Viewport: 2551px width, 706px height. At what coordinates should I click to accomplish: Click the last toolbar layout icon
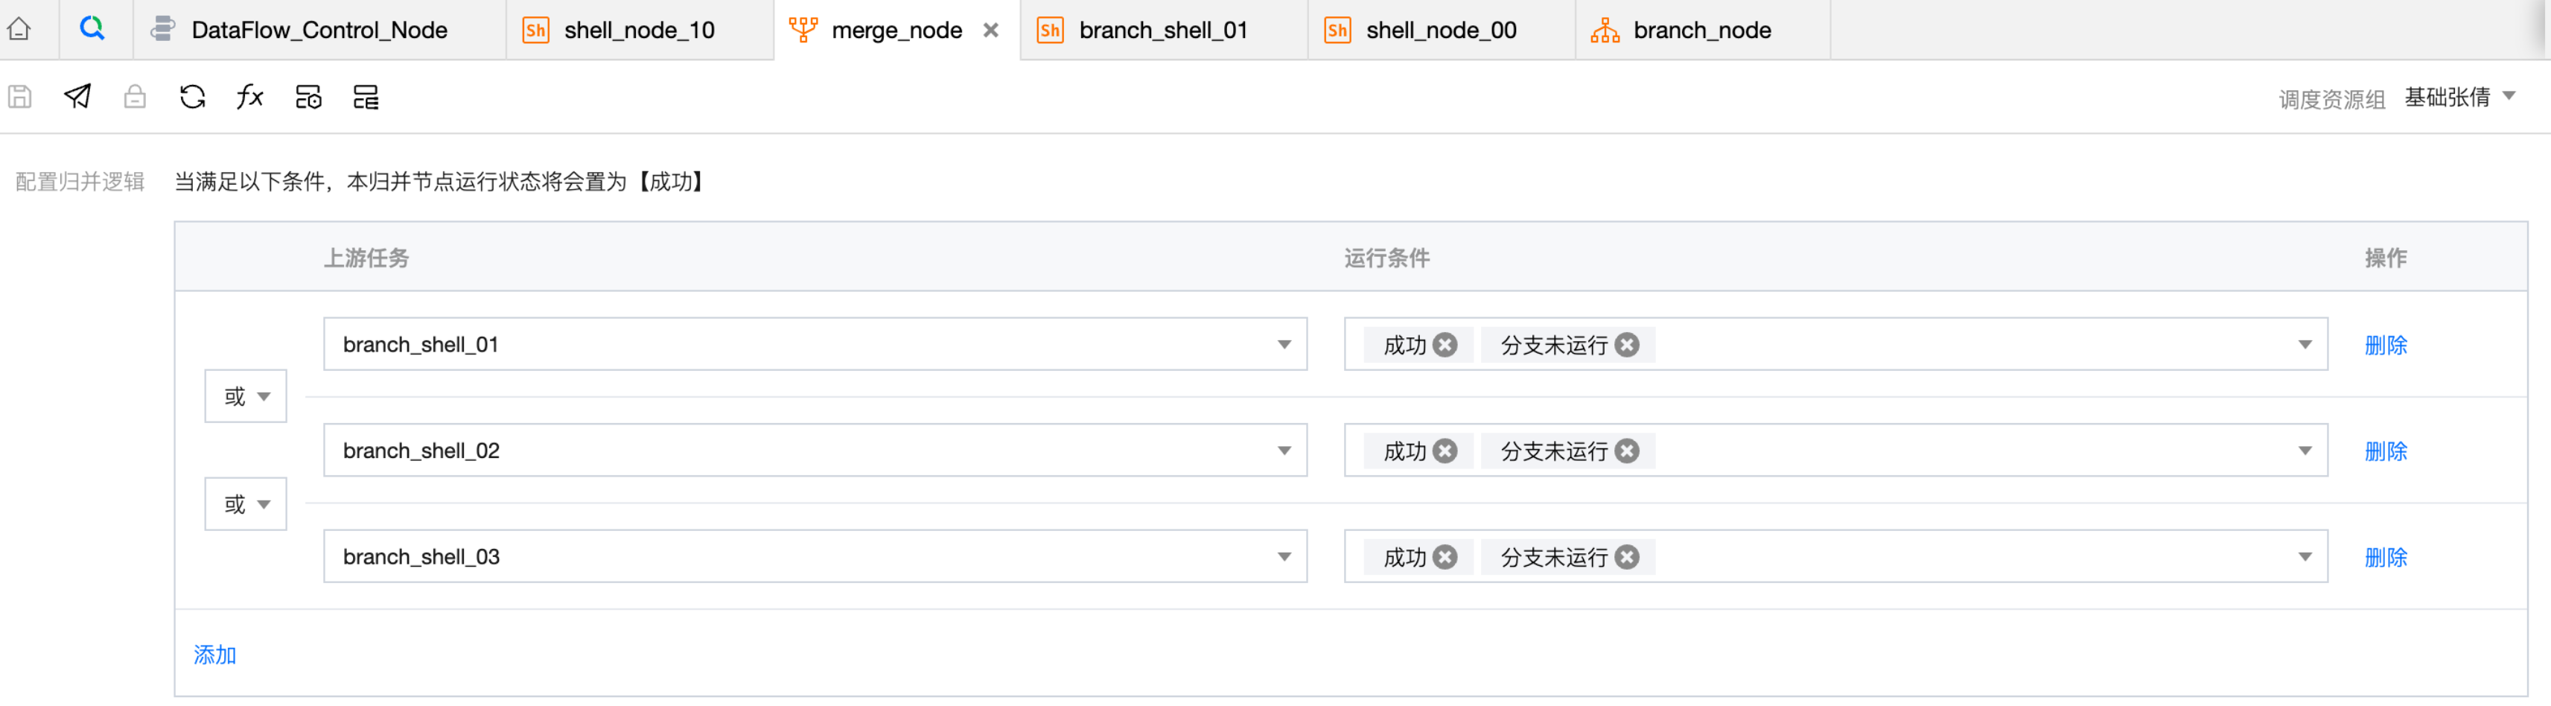[366, 97]
